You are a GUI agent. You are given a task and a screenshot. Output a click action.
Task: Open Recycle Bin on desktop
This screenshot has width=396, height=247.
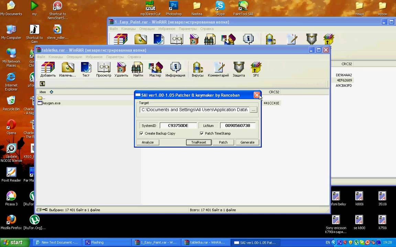point(11,103)
